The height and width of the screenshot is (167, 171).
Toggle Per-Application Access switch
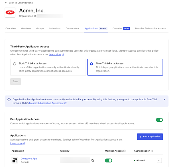159,120
